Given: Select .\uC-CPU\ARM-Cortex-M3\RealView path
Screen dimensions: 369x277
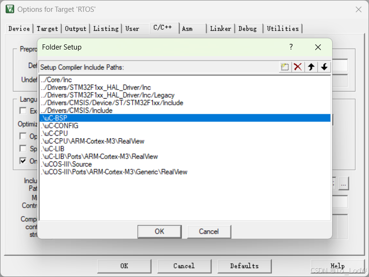Looking at the screenshot, I should point(185,141).
